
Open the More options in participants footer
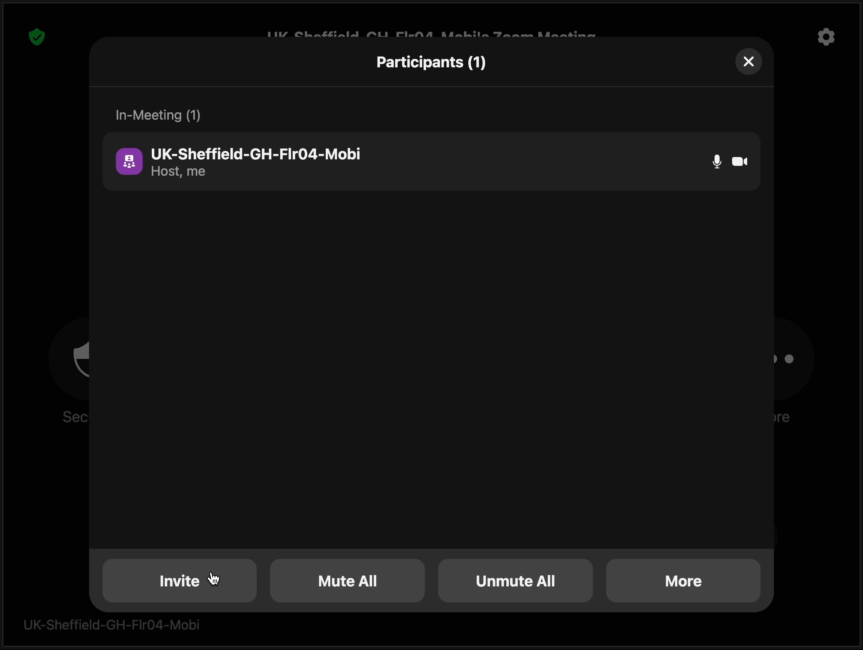(683, 581)
